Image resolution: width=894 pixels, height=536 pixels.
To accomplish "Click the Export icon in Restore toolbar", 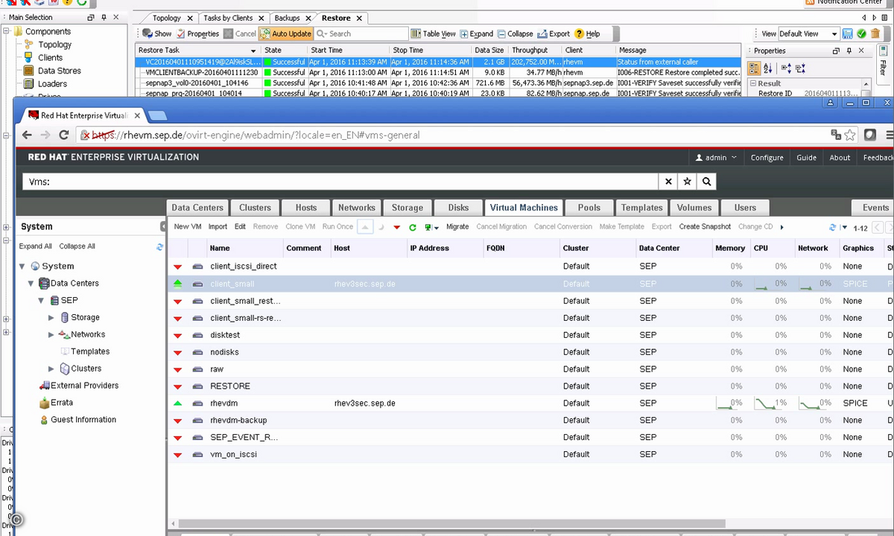I will tap(542, 33).
